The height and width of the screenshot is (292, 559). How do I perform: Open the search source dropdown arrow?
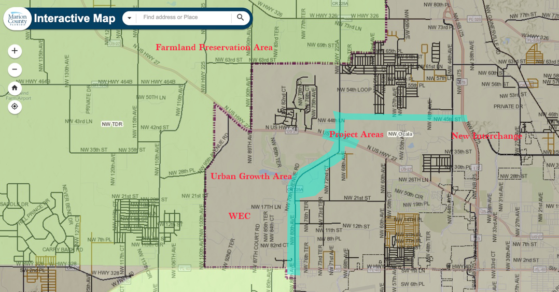pos(130,18)
